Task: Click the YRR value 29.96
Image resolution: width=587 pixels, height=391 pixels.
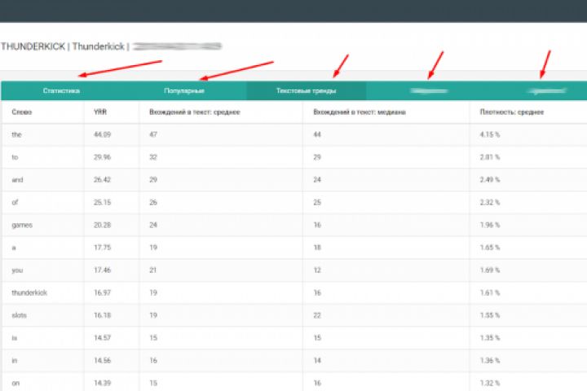Action: click(102, 157)
